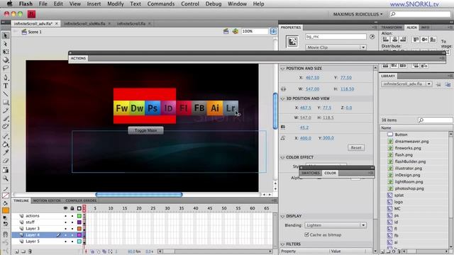This screenshot has width=454, height=255.
Task: Open the stage zoom 100% dropdown
Action: click(273, 31)
